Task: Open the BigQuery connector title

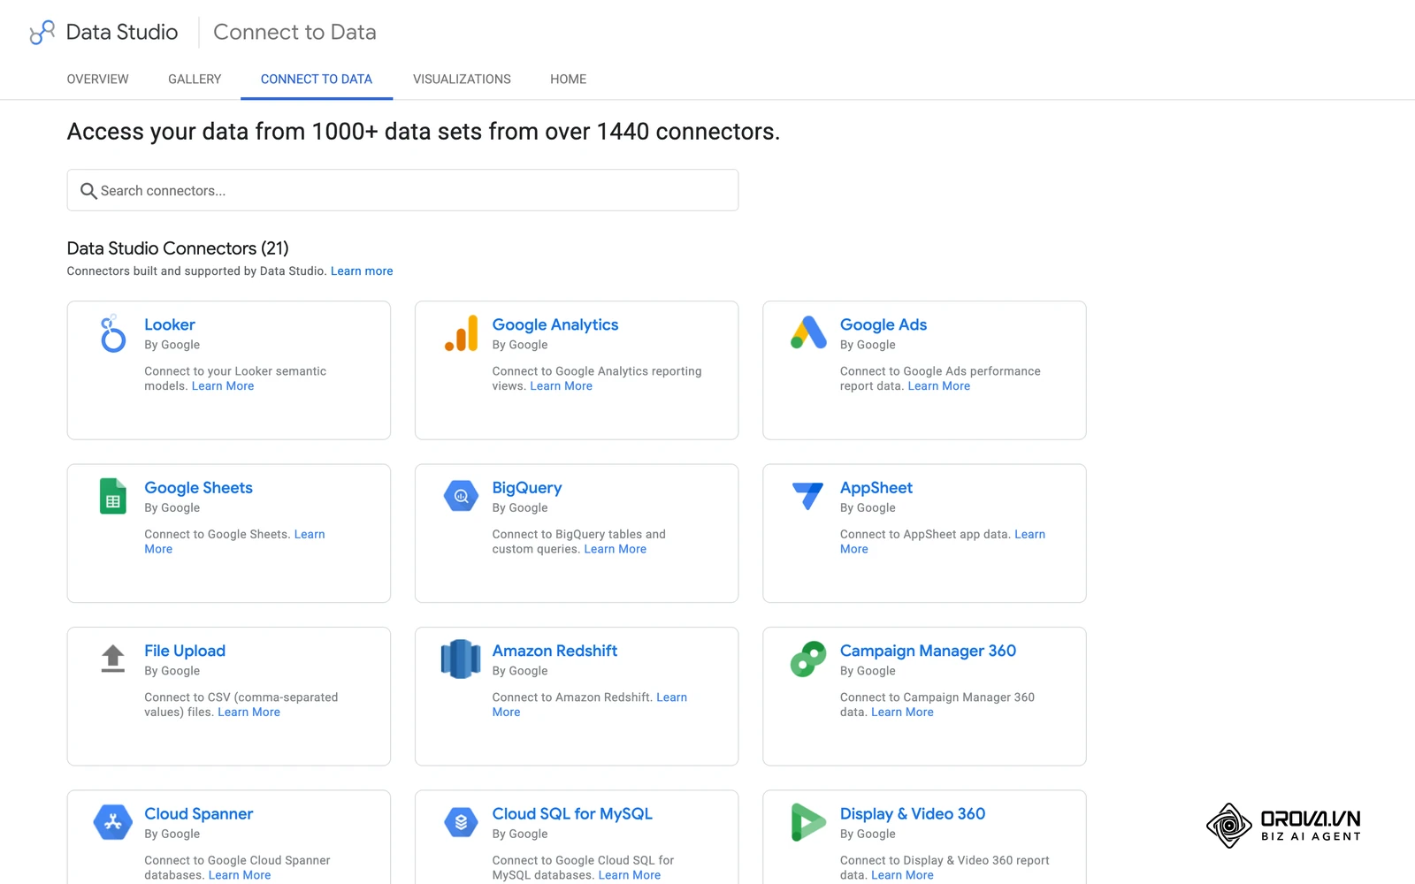Action: point(527,488)
